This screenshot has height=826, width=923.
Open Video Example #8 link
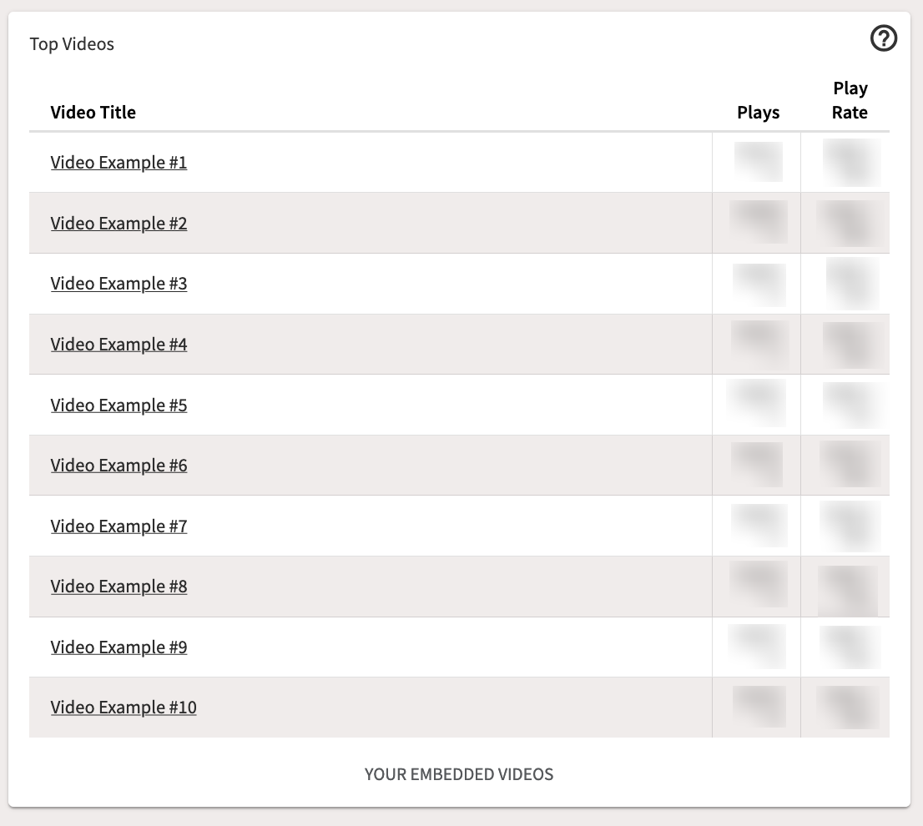point(119,587)
